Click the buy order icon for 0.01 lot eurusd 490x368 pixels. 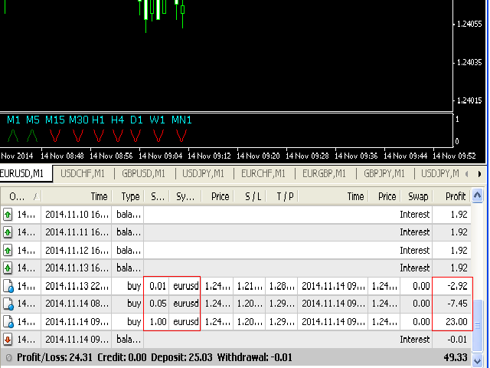[8, 286]
